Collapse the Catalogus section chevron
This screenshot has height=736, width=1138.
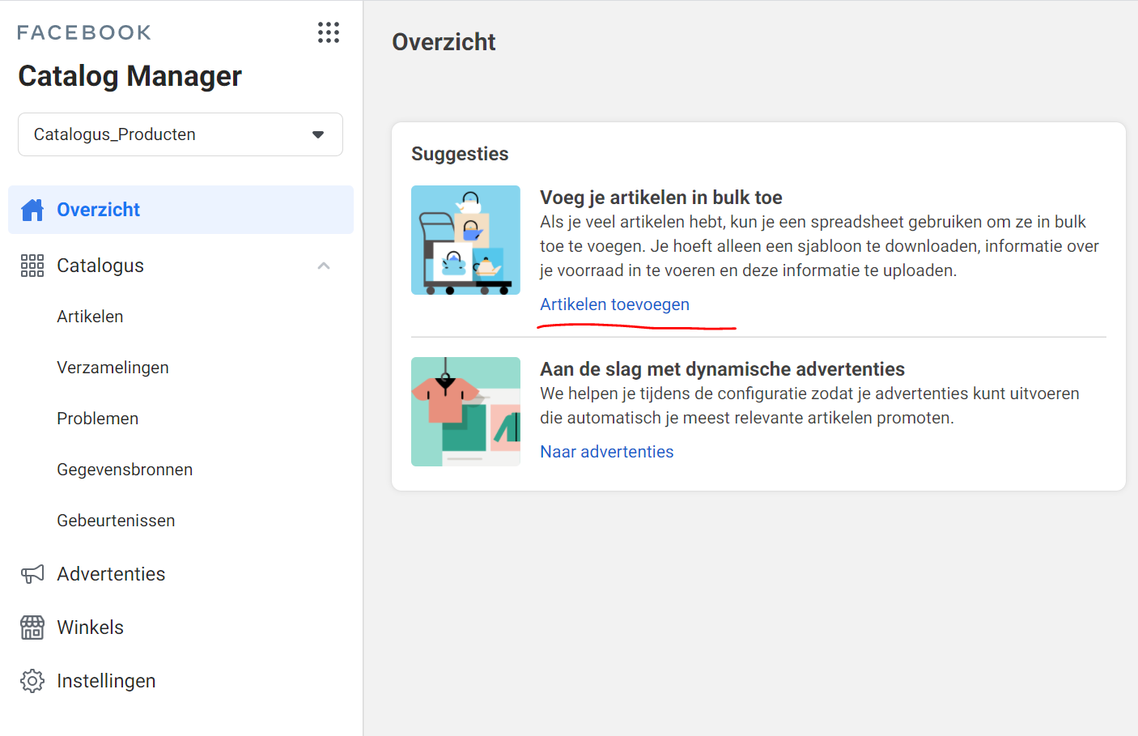(x=324, y=266)
